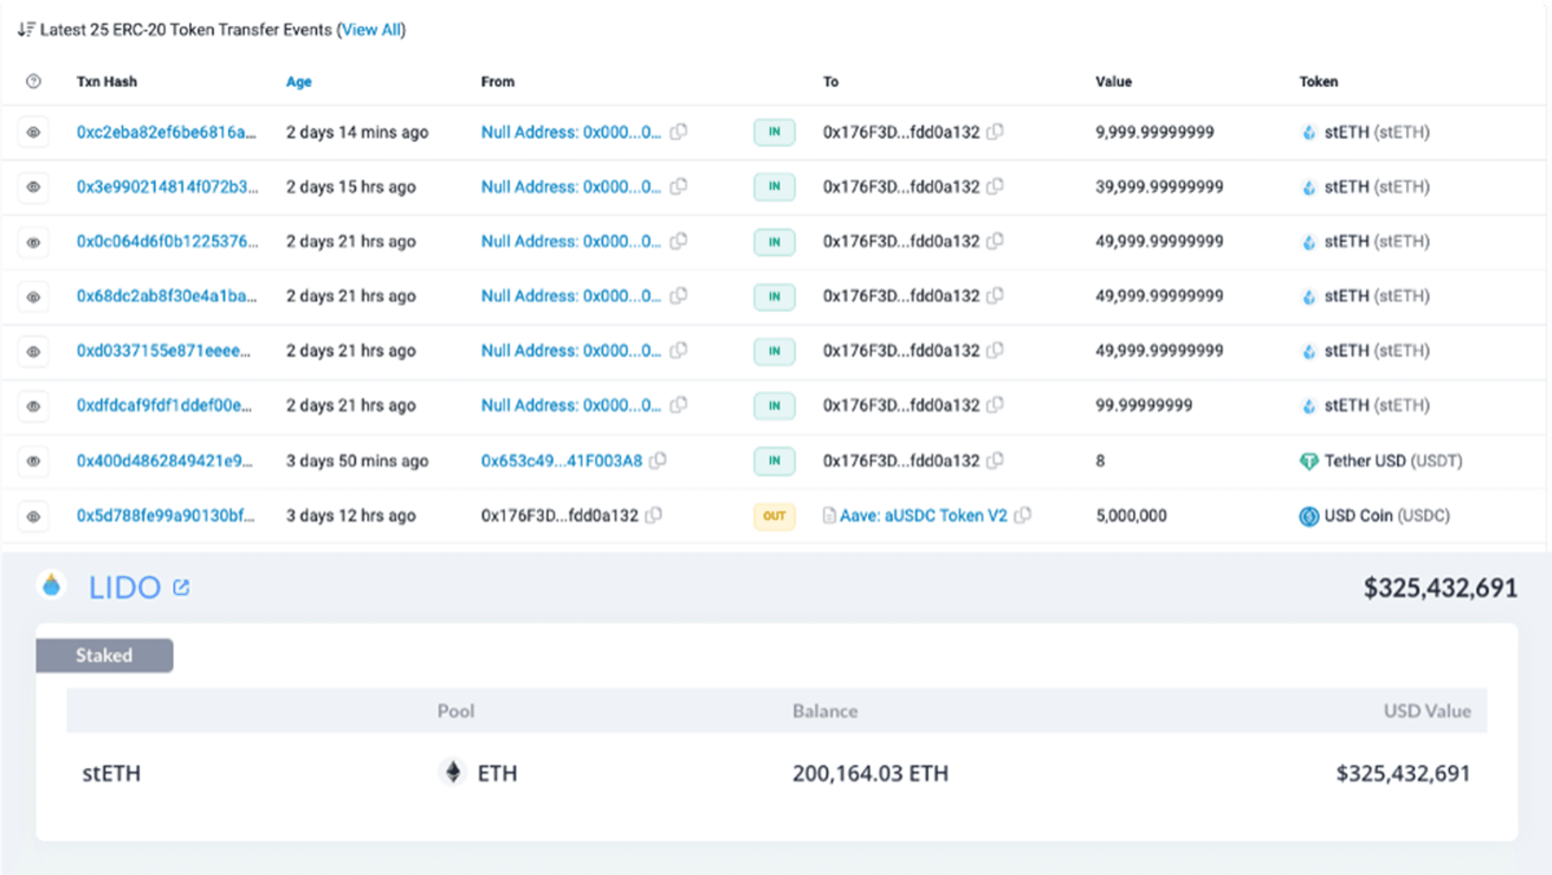Copy the Aave: aUSDC Token V2 address
The image size is (1552, 875).
1023,515
